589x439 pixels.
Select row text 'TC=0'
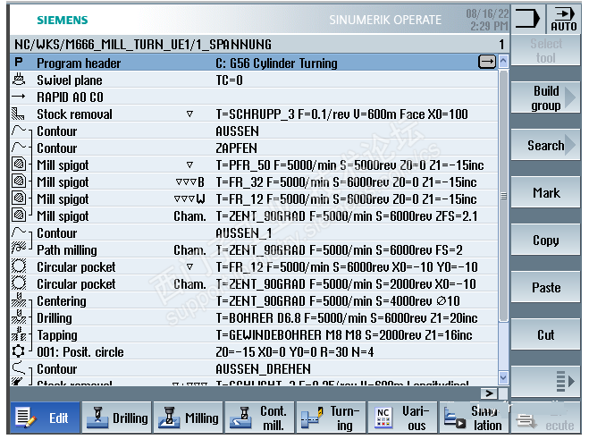pos(229,80)
